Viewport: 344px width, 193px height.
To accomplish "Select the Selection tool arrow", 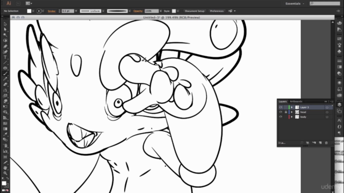I will pos(5,24).
